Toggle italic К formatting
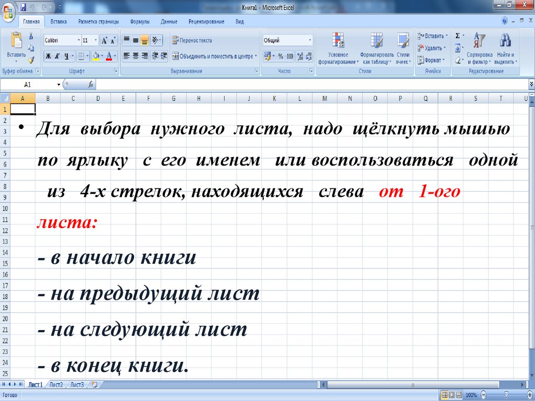Screen dimensions: 535x401 point(57,56)
